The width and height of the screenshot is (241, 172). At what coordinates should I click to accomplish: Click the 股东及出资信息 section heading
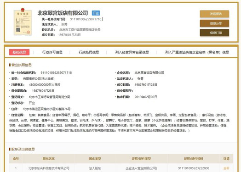coord(23,149)
